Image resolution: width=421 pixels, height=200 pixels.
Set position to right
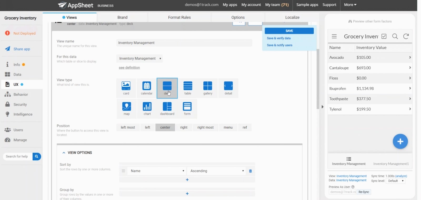click(184, 127)
